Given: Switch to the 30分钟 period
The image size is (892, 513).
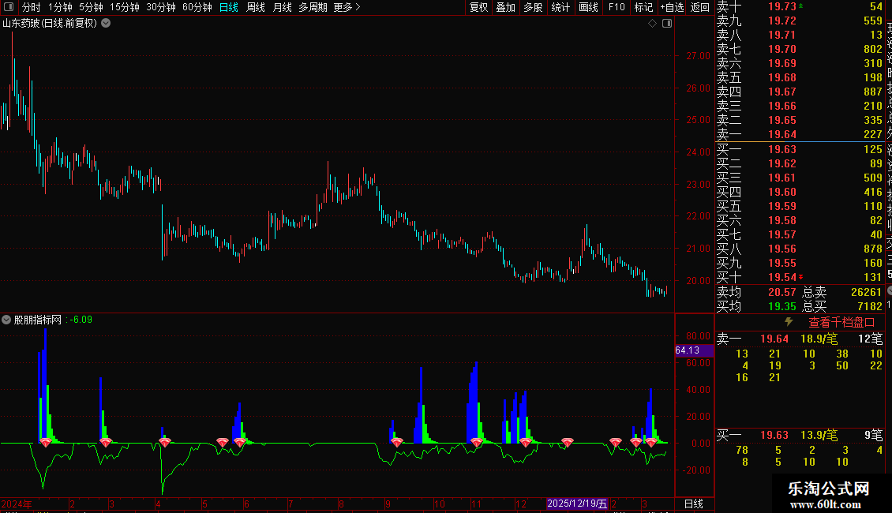Looking at the screenshot, I should (161, 7).
